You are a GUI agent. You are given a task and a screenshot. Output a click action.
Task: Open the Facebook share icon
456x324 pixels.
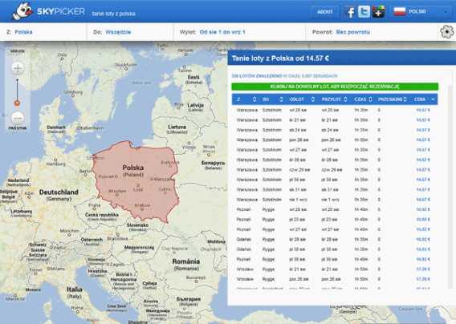(x=350, y=12)
